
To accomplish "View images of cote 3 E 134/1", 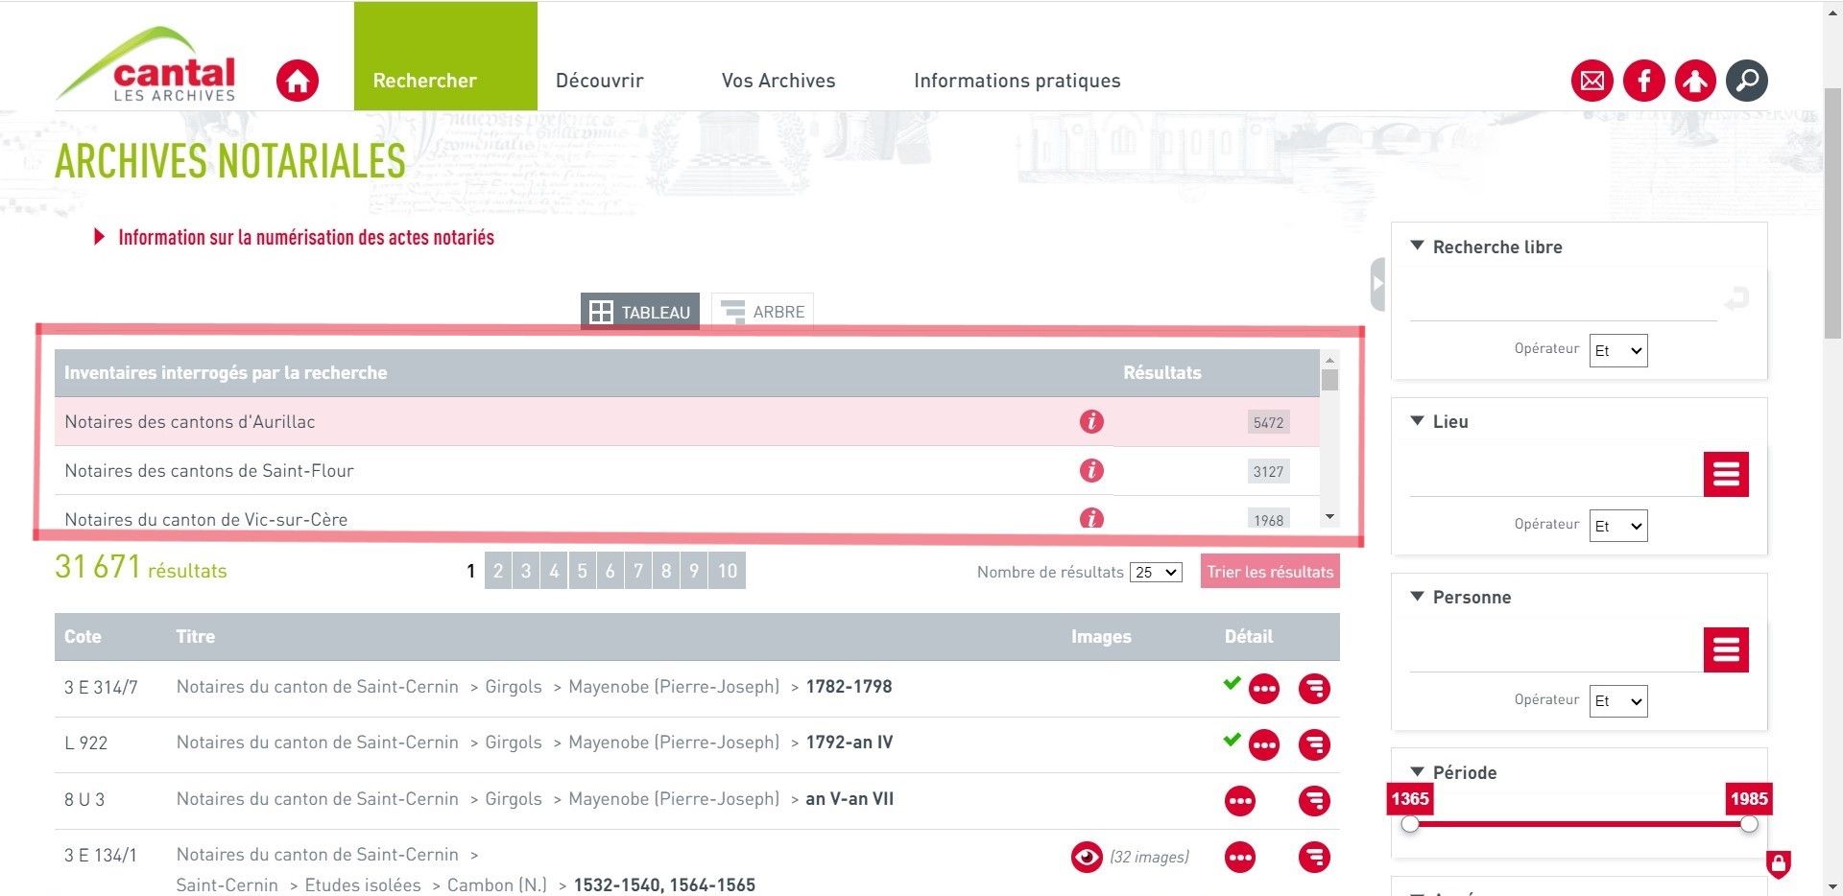I will click(1087, 857).
